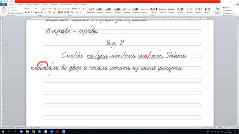Open Skype from the taskbar
The width and height of the screenshot is (239, 134).
[40, 131]
